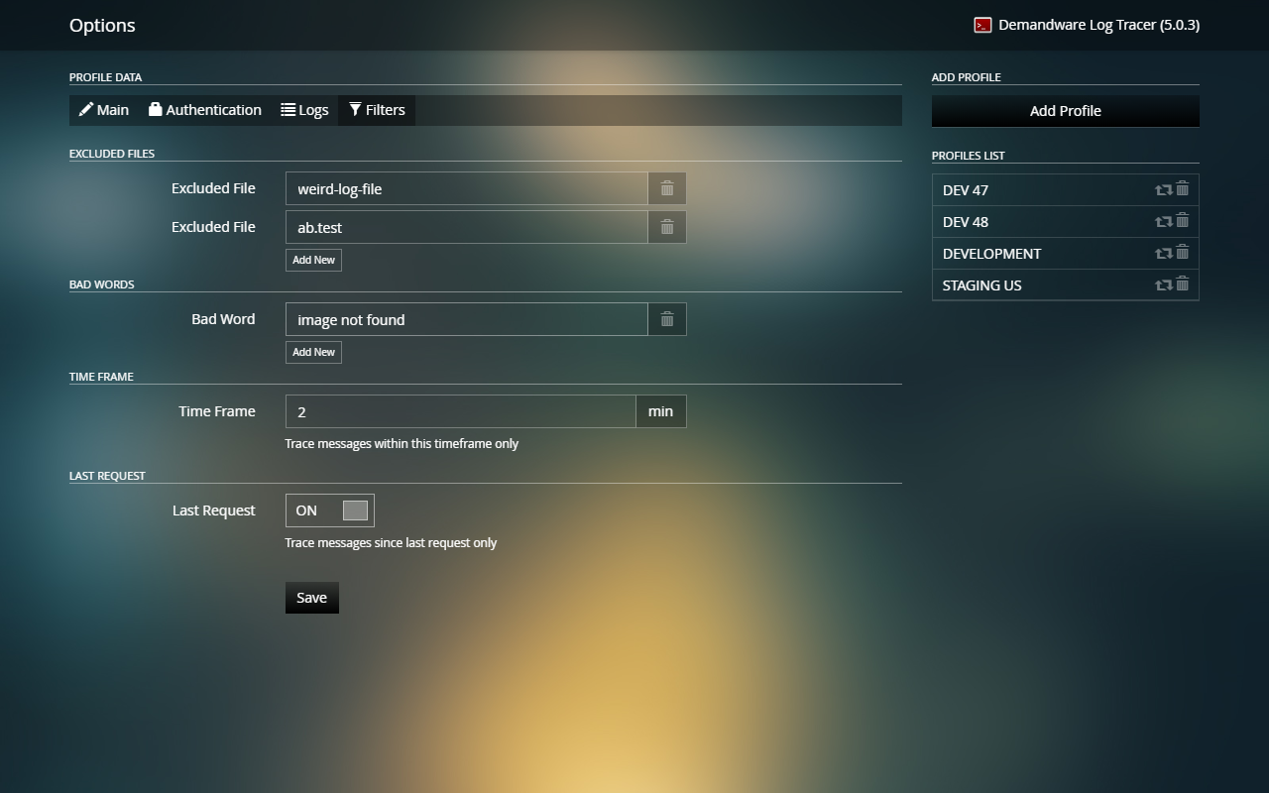Delete the weird-log-file excluded file entry

[666, 187]
